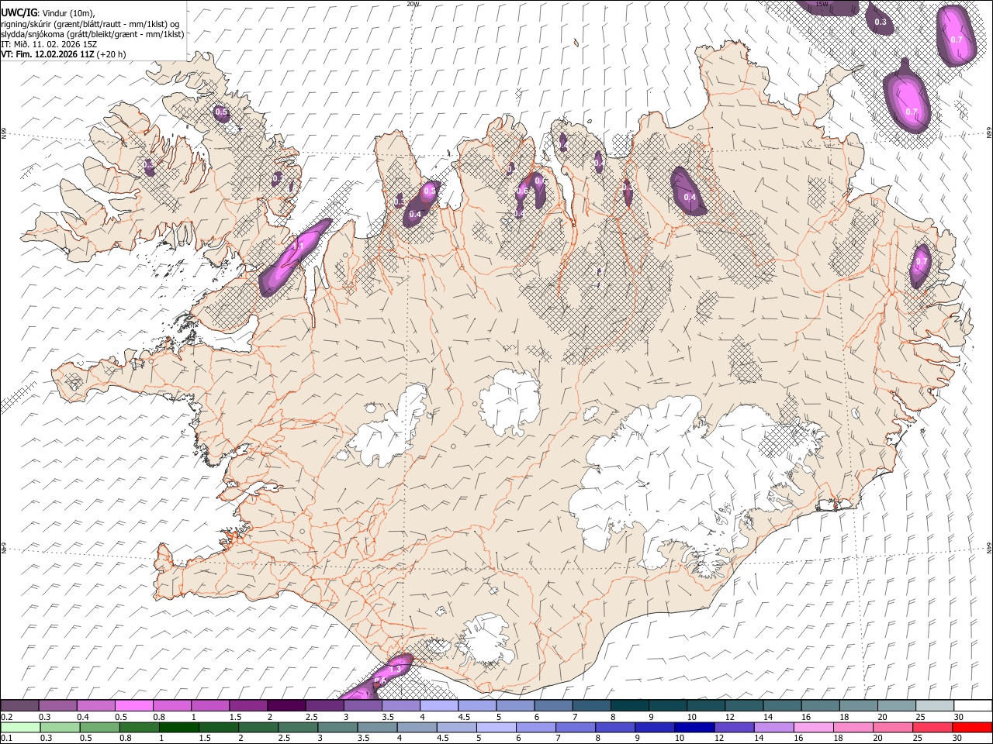Click the 1.3 precipitation label on south coast
993x744 pixels.
click(x=395, y=668)
